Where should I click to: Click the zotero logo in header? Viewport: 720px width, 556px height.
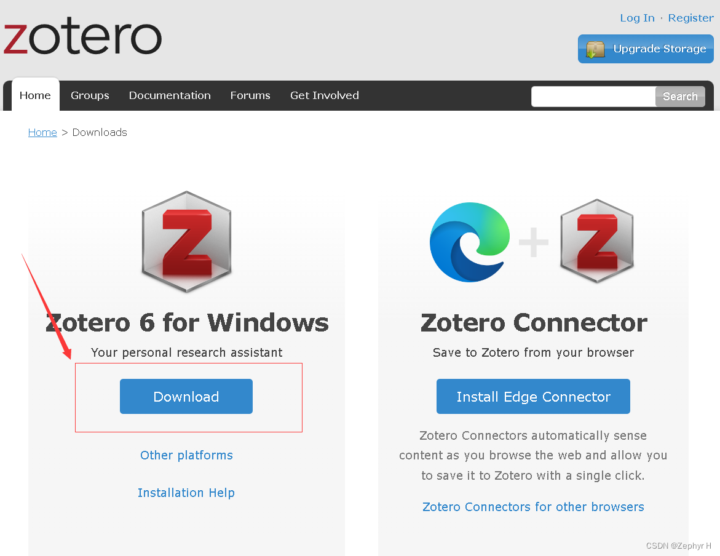click(82, 36)
